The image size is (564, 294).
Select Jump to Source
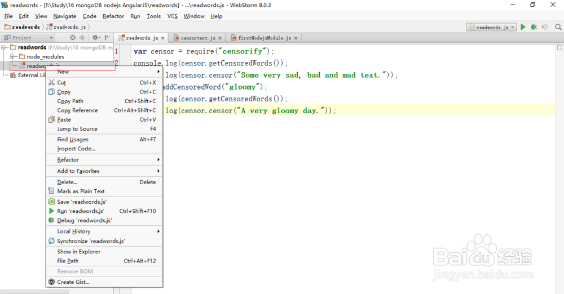click(x=104, y=128)
